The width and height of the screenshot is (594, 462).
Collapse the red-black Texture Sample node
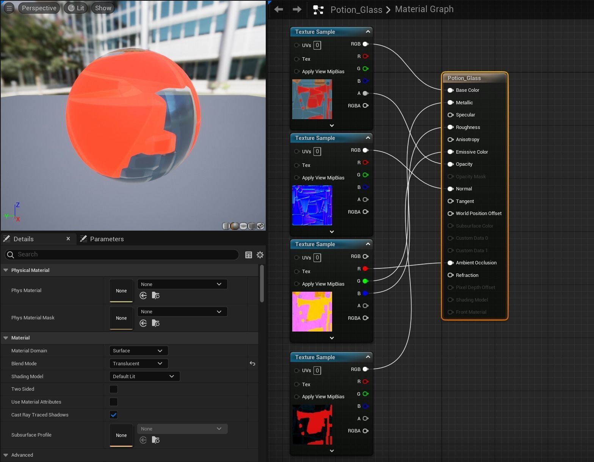click(368, 357)
